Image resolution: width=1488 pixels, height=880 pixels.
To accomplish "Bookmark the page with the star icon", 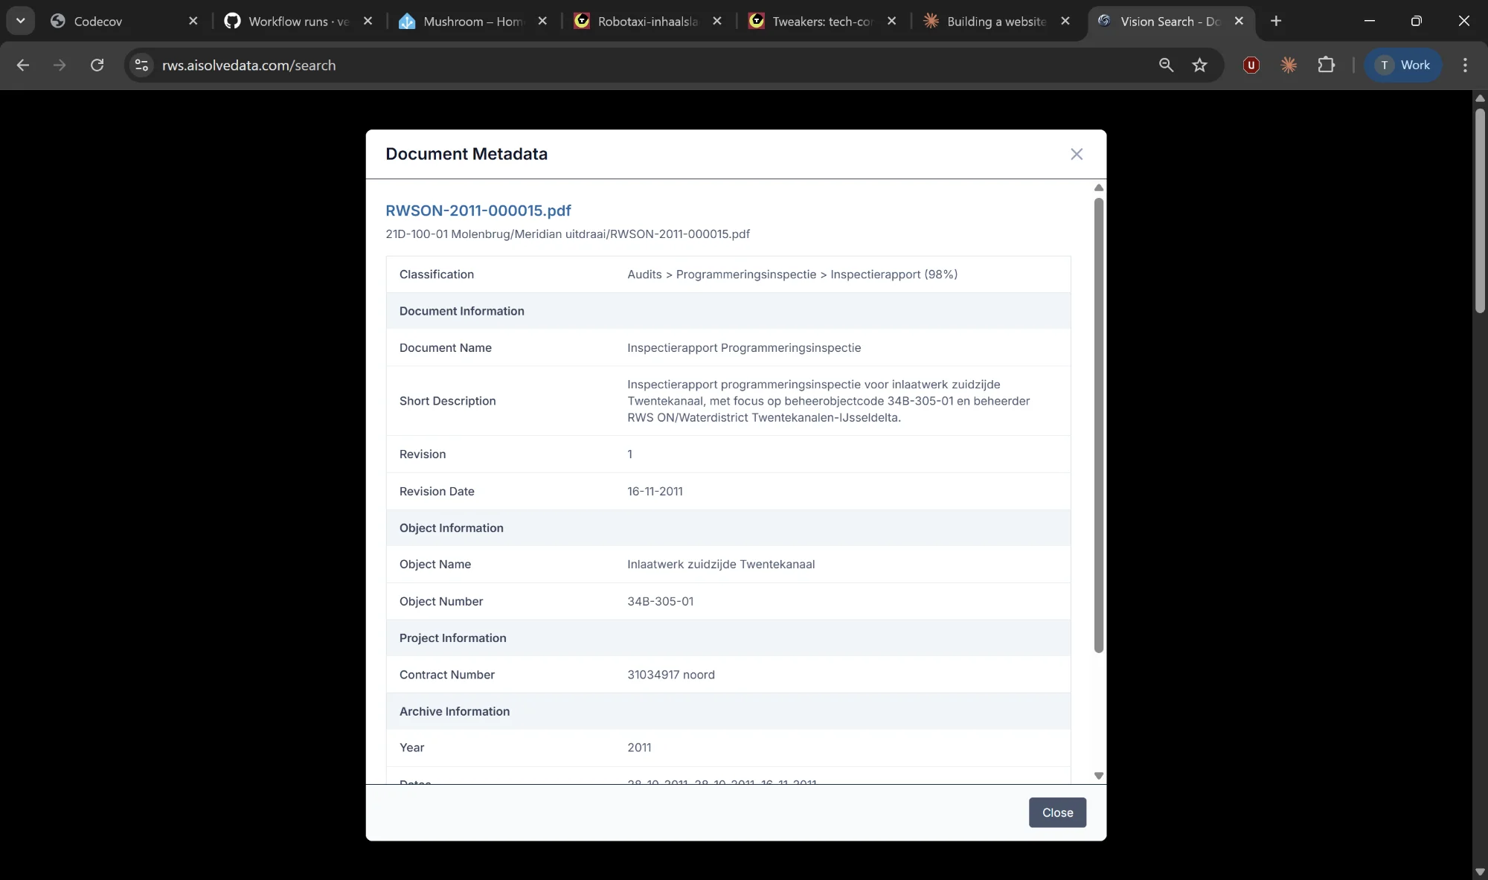I will coord(1200,65).
